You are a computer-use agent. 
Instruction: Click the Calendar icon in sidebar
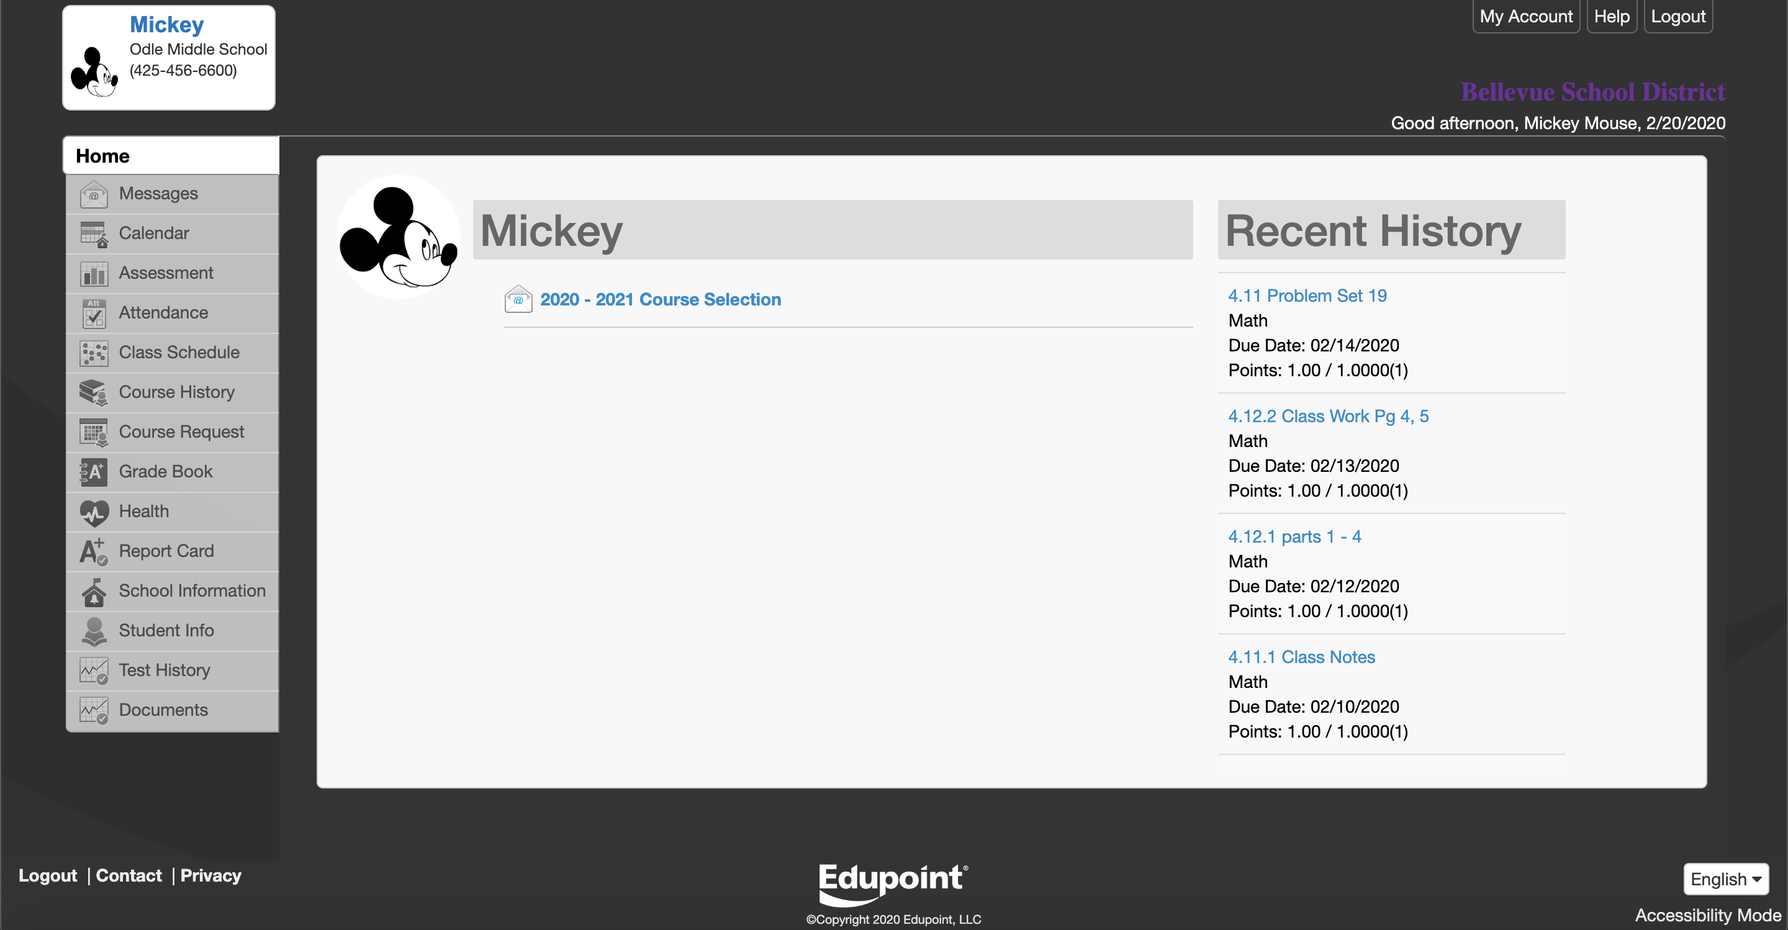coord(93,234)
